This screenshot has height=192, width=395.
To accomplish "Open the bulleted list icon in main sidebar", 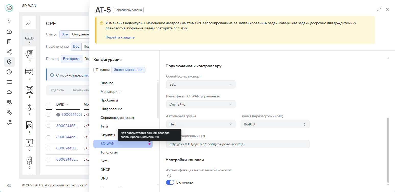I will (9, 82).
